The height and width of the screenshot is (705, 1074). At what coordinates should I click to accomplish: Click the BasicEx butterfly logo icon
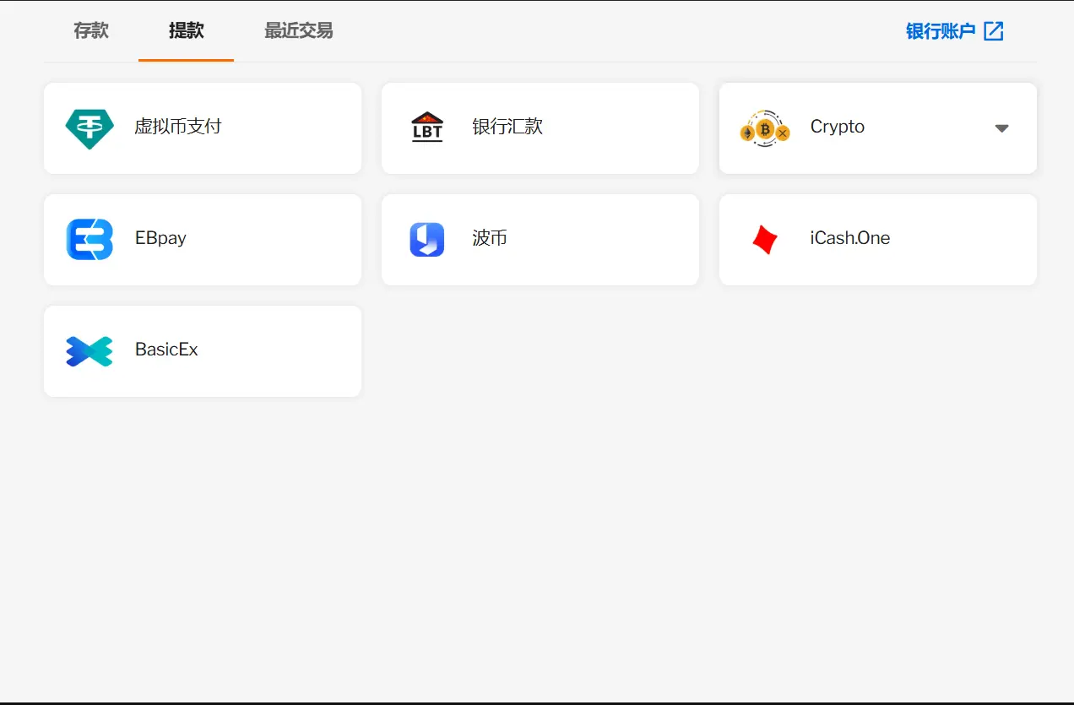point(89,350)
